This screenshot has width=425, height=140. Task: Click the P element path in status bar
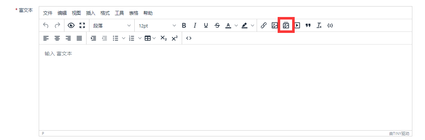point(43,133)
